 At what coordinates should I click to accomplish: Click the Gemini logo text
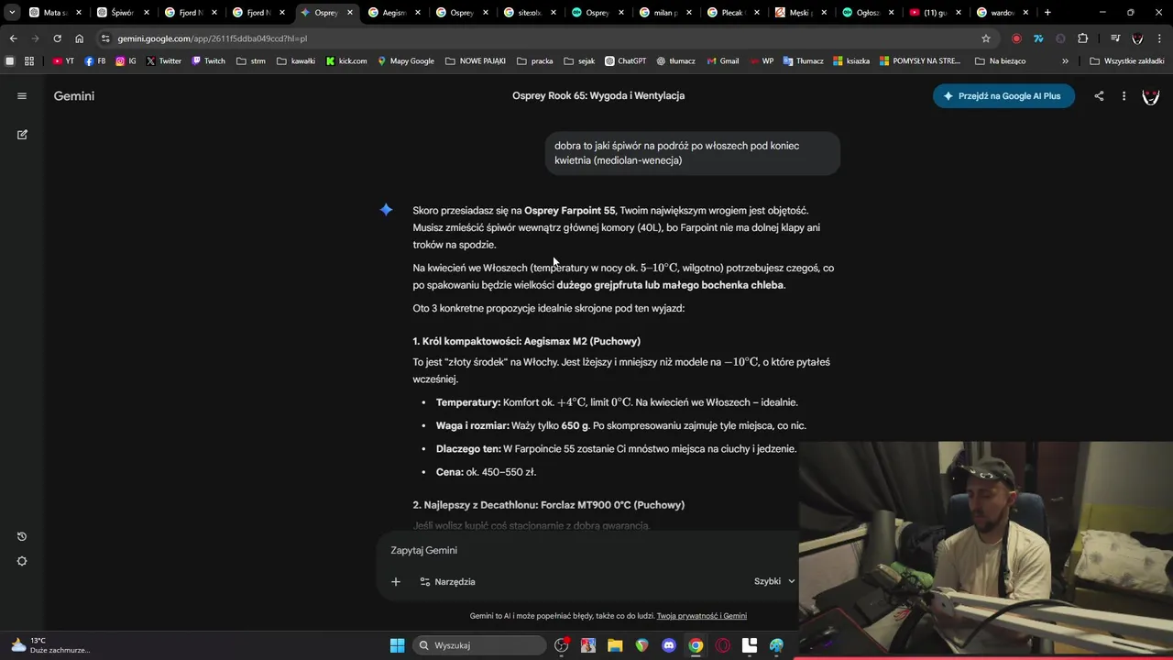pyautogui.click(x=73, y=95)
